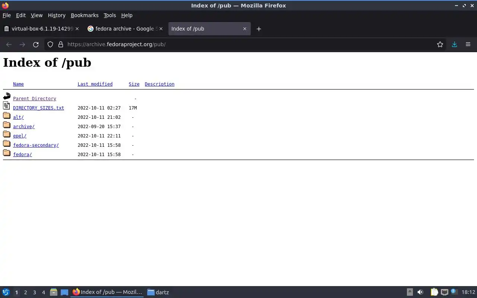Image resolution: width=477 pixels, height=298 pixels.
Task: Reload the current page
Action: (36, 44)
